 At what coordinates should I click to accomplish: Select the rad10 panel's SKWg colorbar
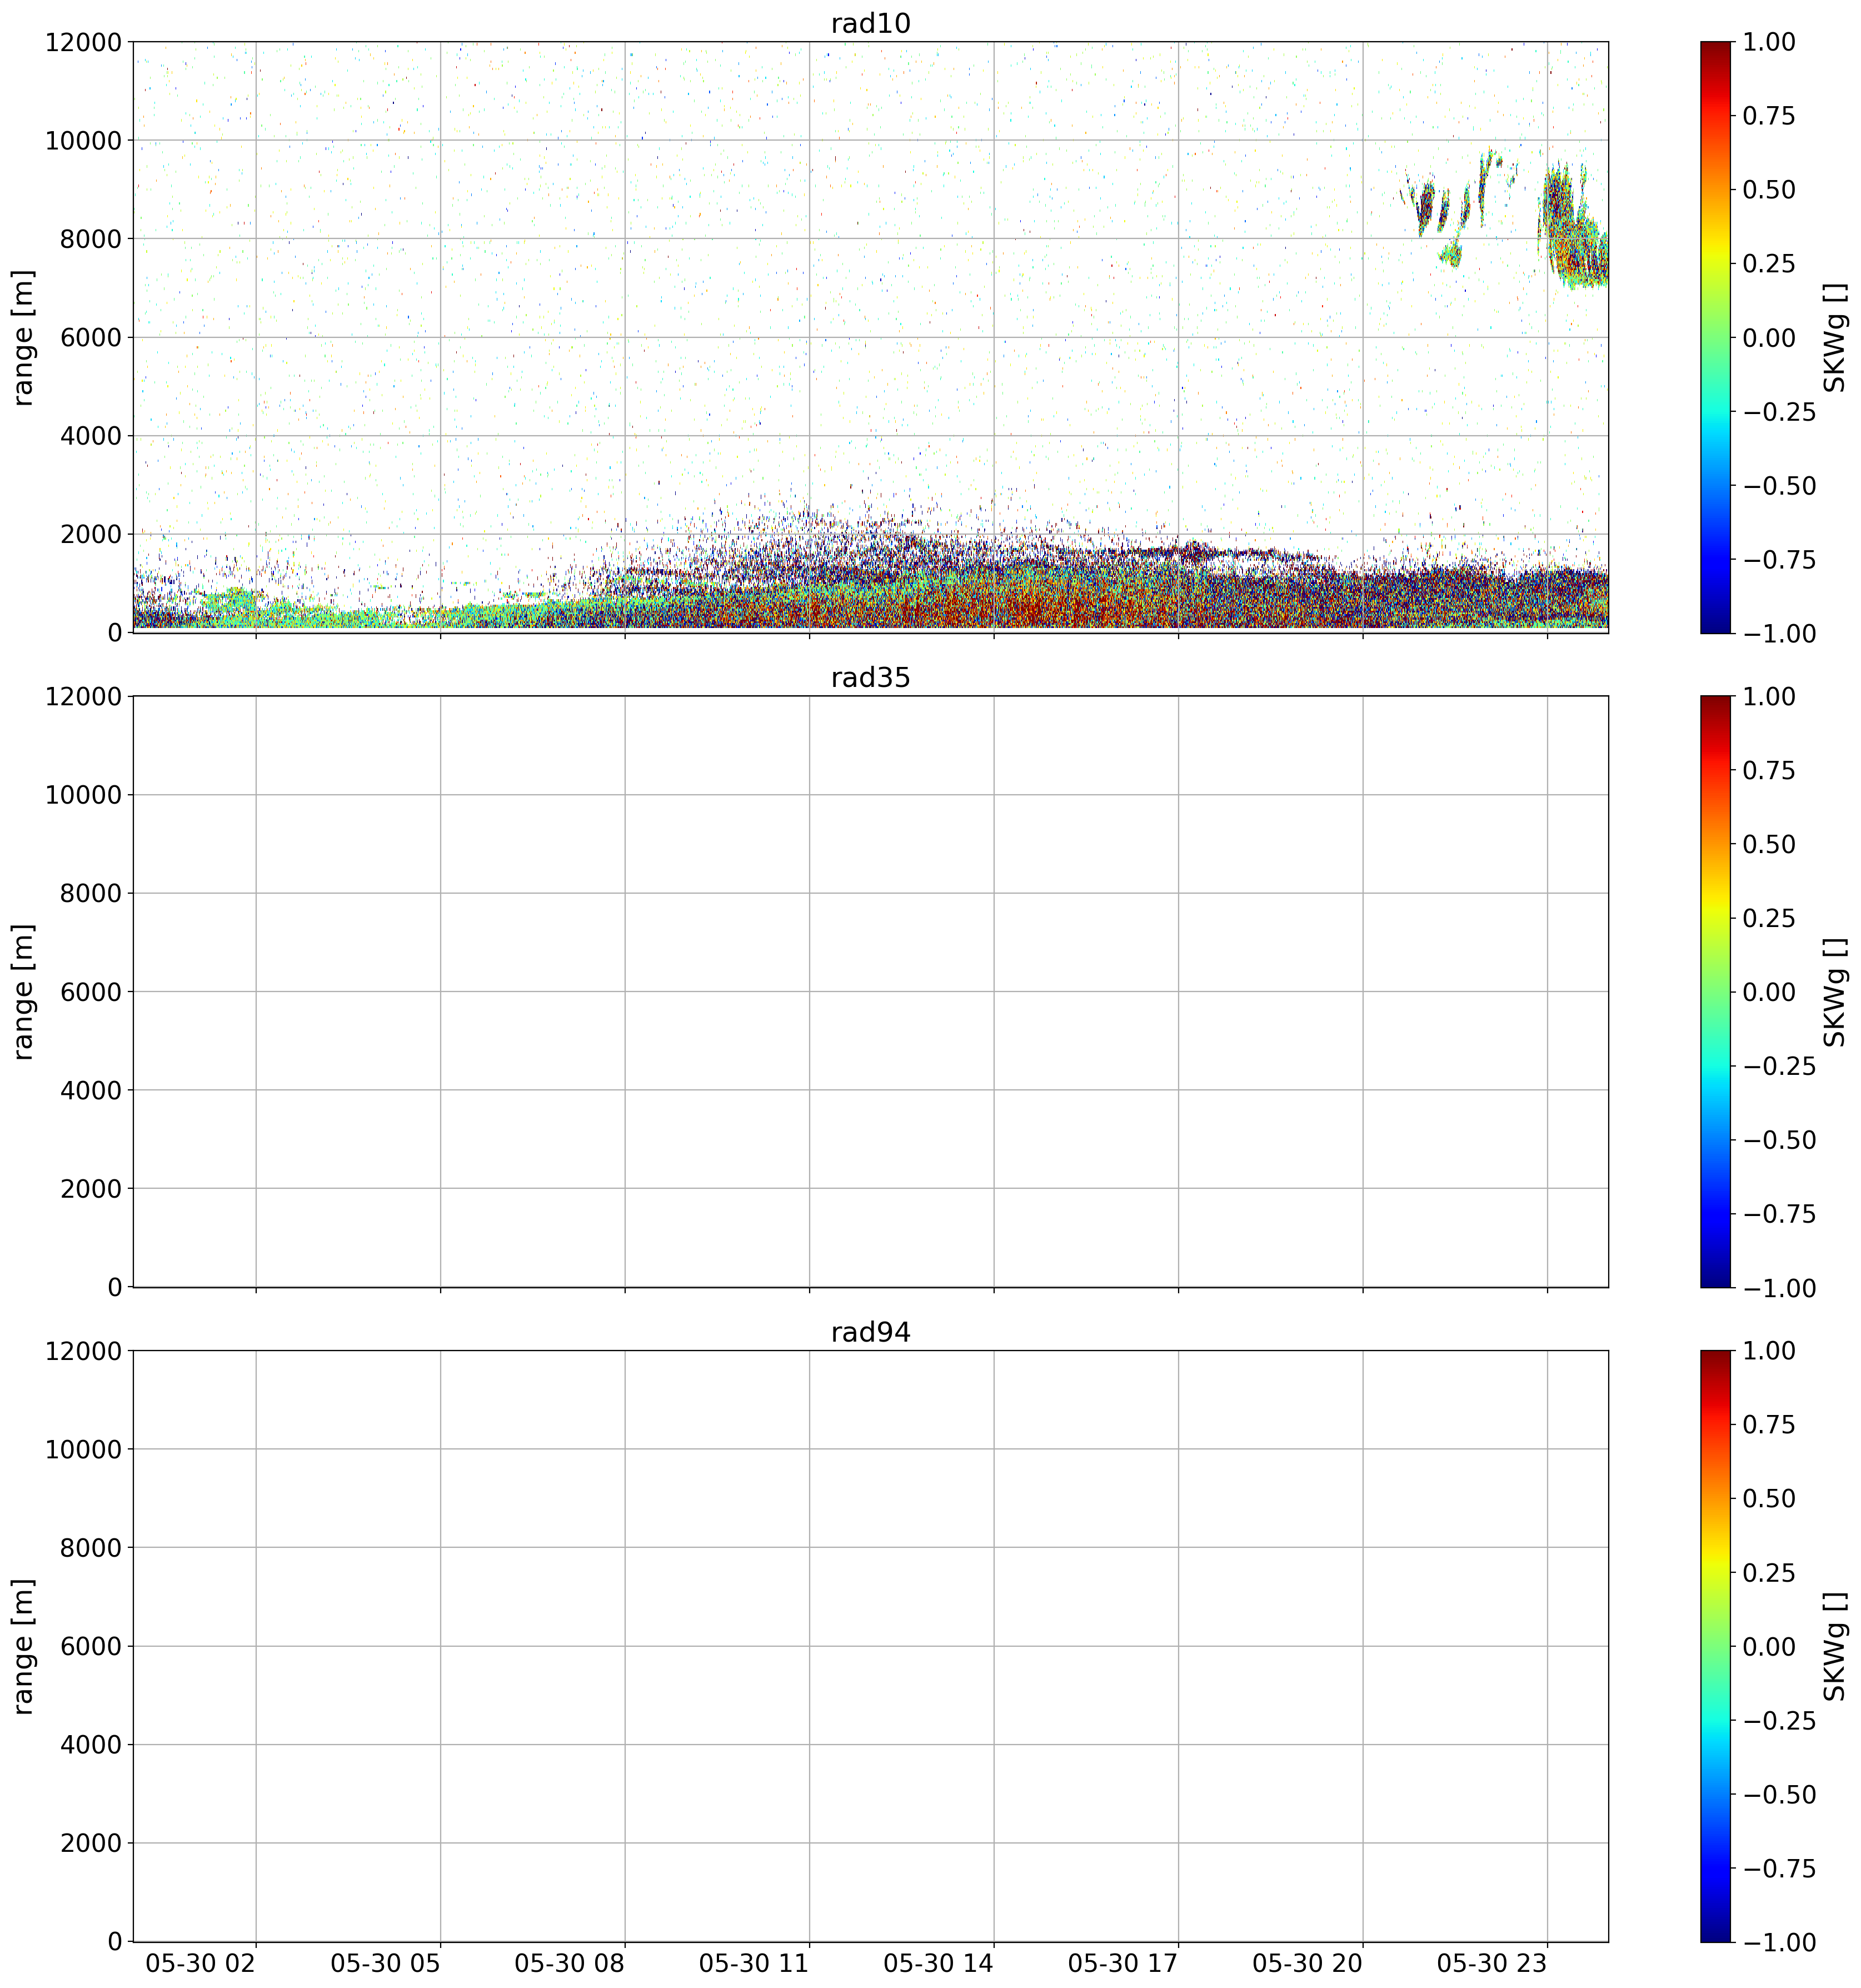pos(1715,337)
